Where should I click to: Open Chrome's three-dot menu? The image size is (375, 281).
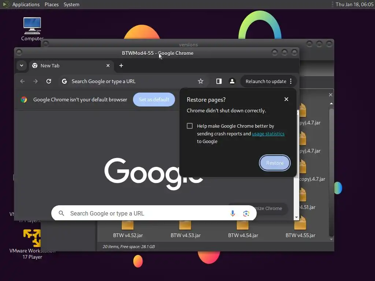(x=291, y=81)
